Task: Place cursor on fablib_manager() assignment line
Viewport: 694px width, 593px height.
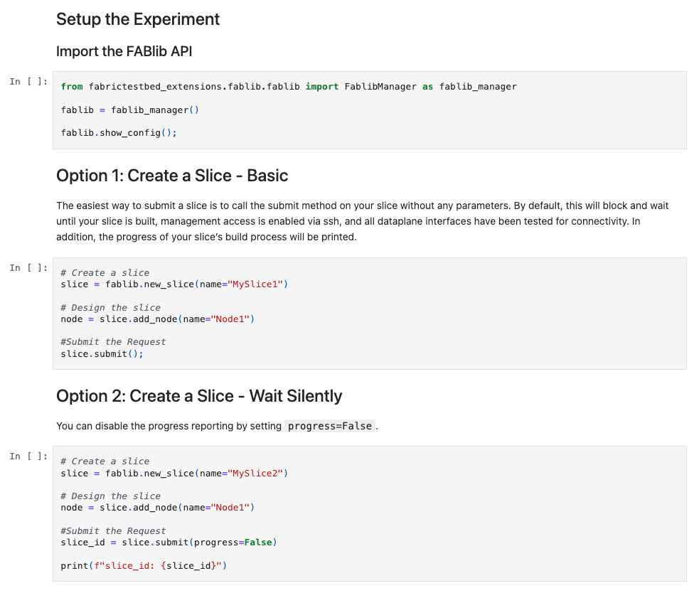Action: [x=129, y=109]
